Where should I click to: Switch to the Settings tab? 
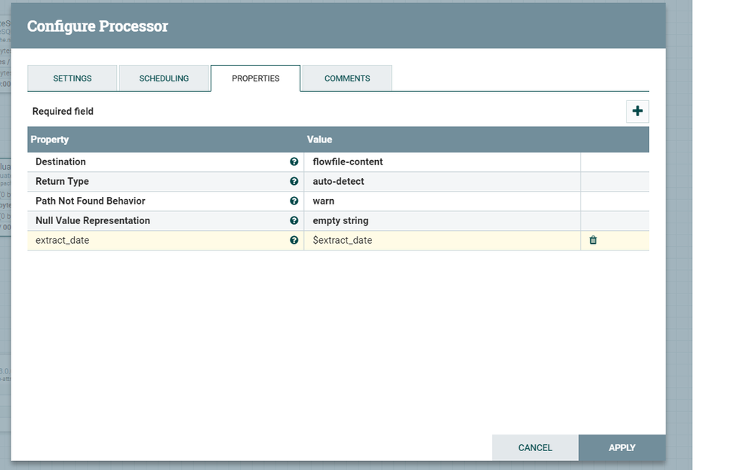pyautogui.click(x=72, y=78)
